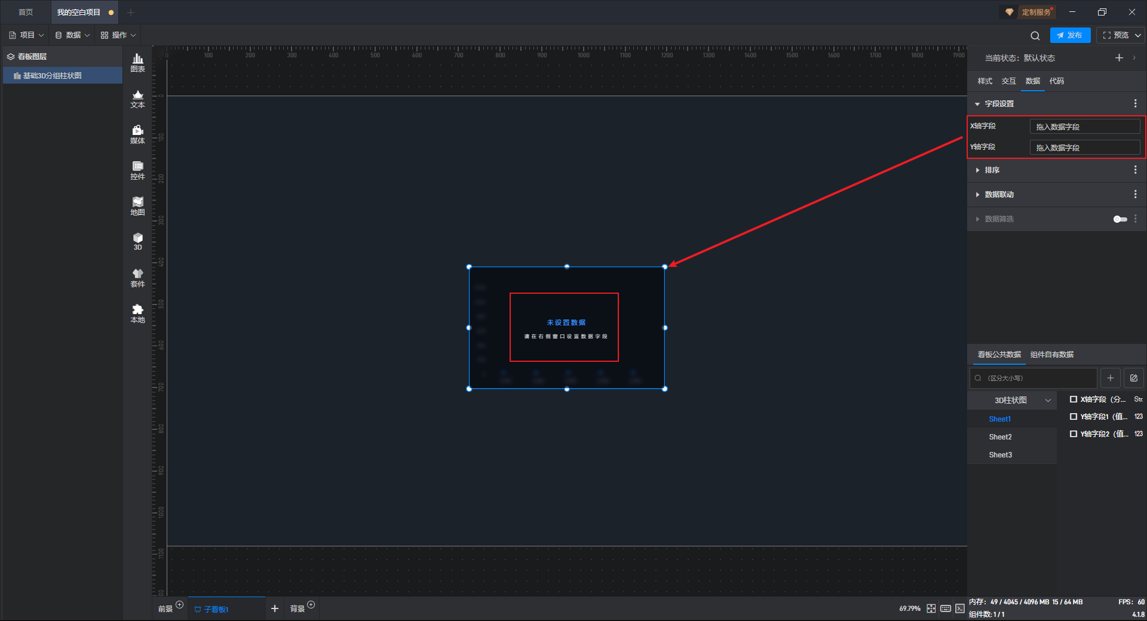Switch to the 样式 tab
The height and width of the screenshot is (621, 1147).
(985, 81)
